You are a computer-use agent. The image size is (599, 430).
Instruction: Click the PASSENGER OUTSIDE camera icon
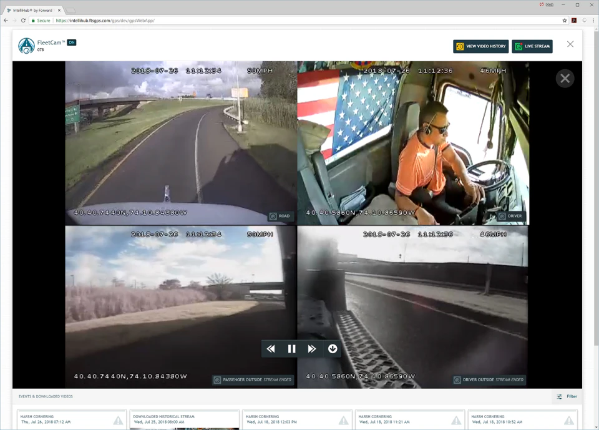click(x=218, y=379)
